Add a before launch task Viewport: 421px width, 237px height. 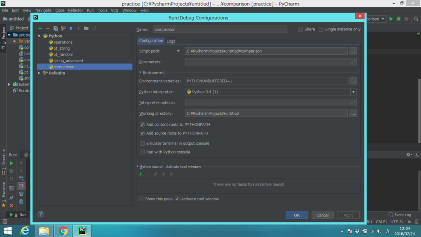tap(140, 174)
